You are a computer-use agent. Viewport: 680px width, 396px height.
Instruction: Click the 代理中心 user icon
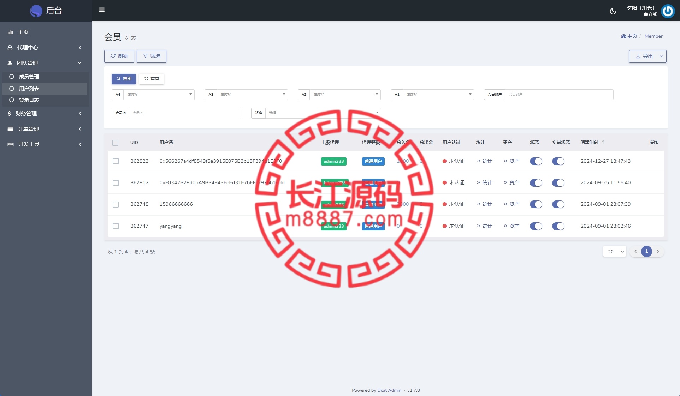pos(10,48)
